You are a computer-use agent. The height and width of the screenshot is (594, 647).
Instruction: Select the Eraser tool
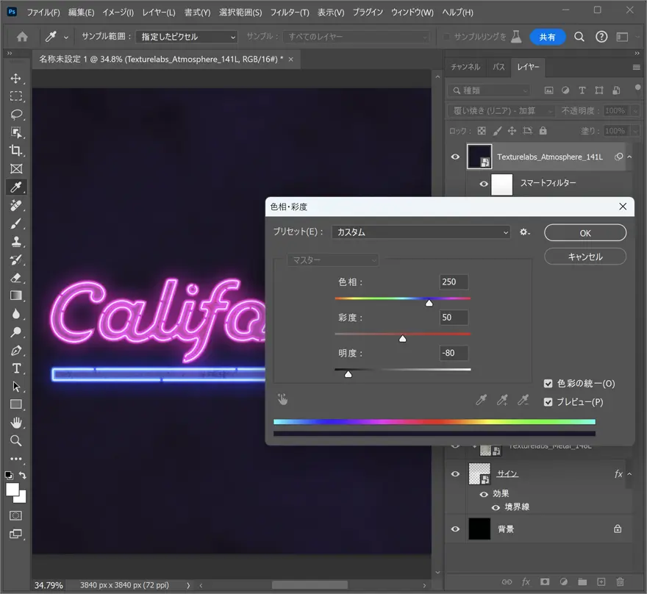16,278
